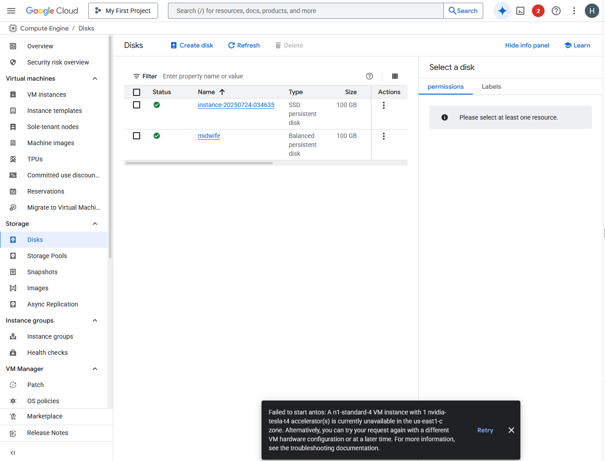Image resolution: width=605 pixels, height=461 pixels.
Task: Collapse the Instance groups section
Action: click(95, 320)
